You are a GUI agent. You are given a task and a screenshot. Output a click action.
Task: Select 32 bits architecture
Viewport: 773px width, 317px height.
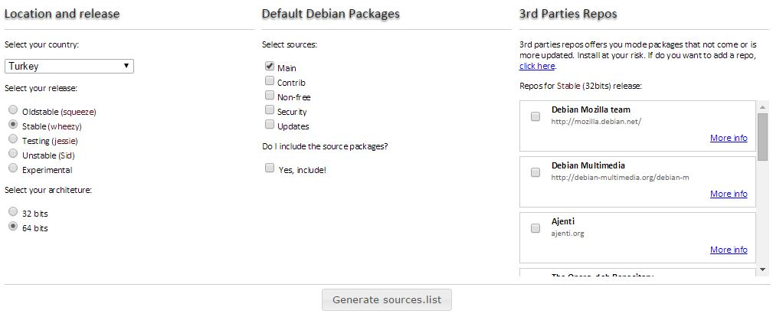tap(13, 212)
